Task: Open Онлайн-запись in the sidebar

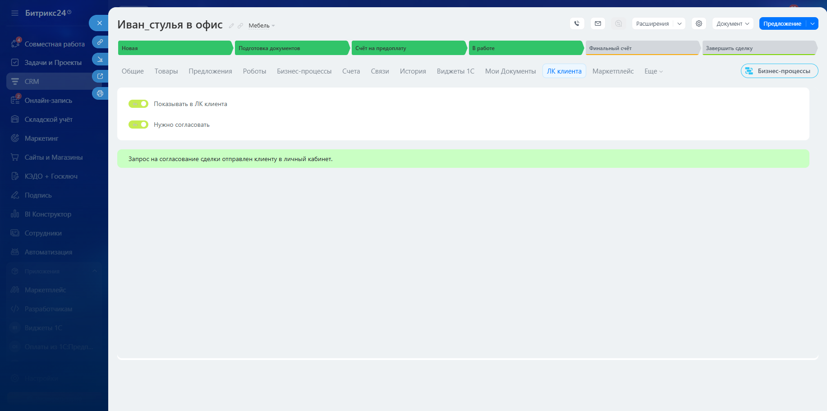Action: 48,101
